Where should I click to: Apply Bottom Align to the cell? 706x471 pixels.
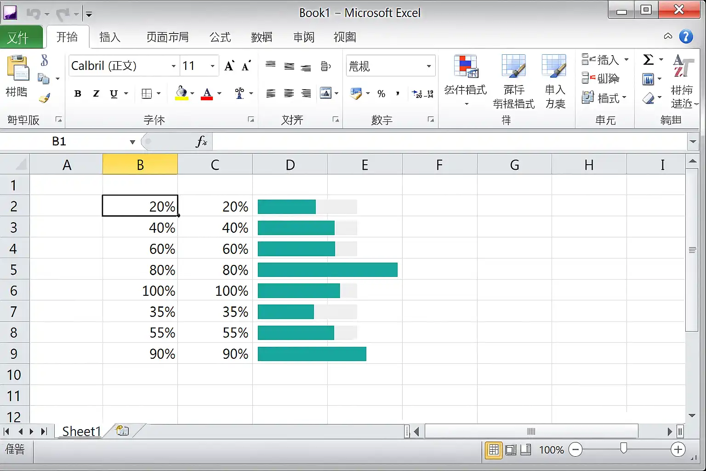point(306,67)
